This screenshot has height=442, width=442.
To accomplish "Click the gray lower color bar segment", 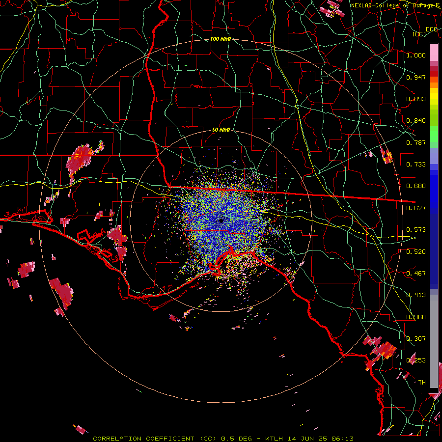I will pos(434,341).
